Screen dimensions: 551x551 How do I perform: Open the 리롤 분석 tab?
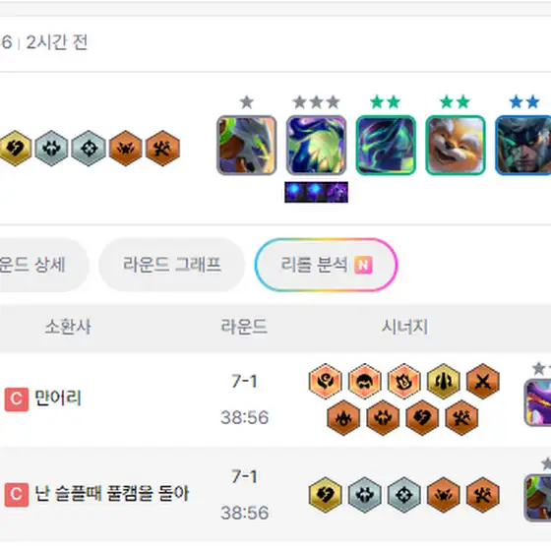tap(326, 265)
